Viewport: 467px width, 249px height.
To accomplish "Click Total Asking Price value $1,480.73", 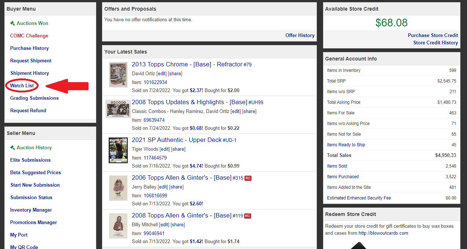I will coord(447,102).
